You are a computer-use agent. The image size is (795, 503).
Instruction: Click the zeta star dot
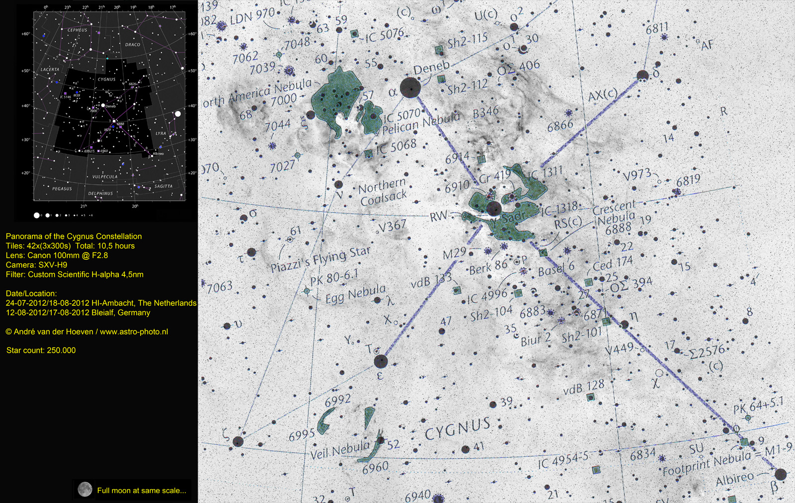click(x=238, y=441)
